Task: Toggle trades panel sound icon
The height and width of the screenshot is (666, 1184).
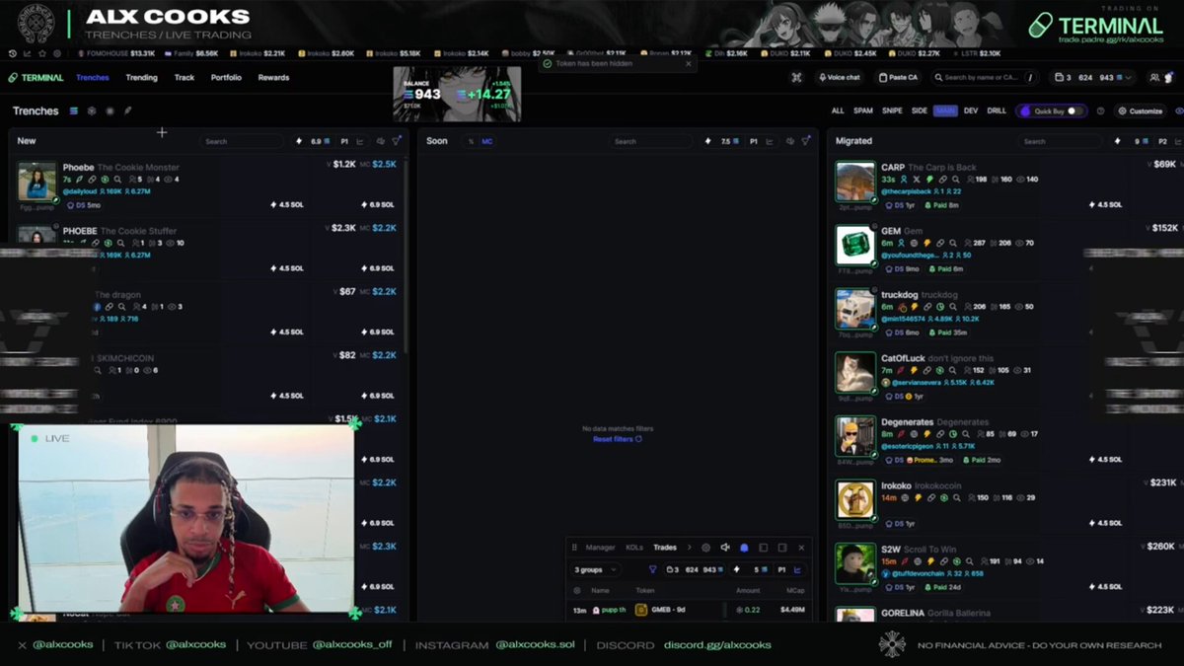Action: click(x=725, y=547)
